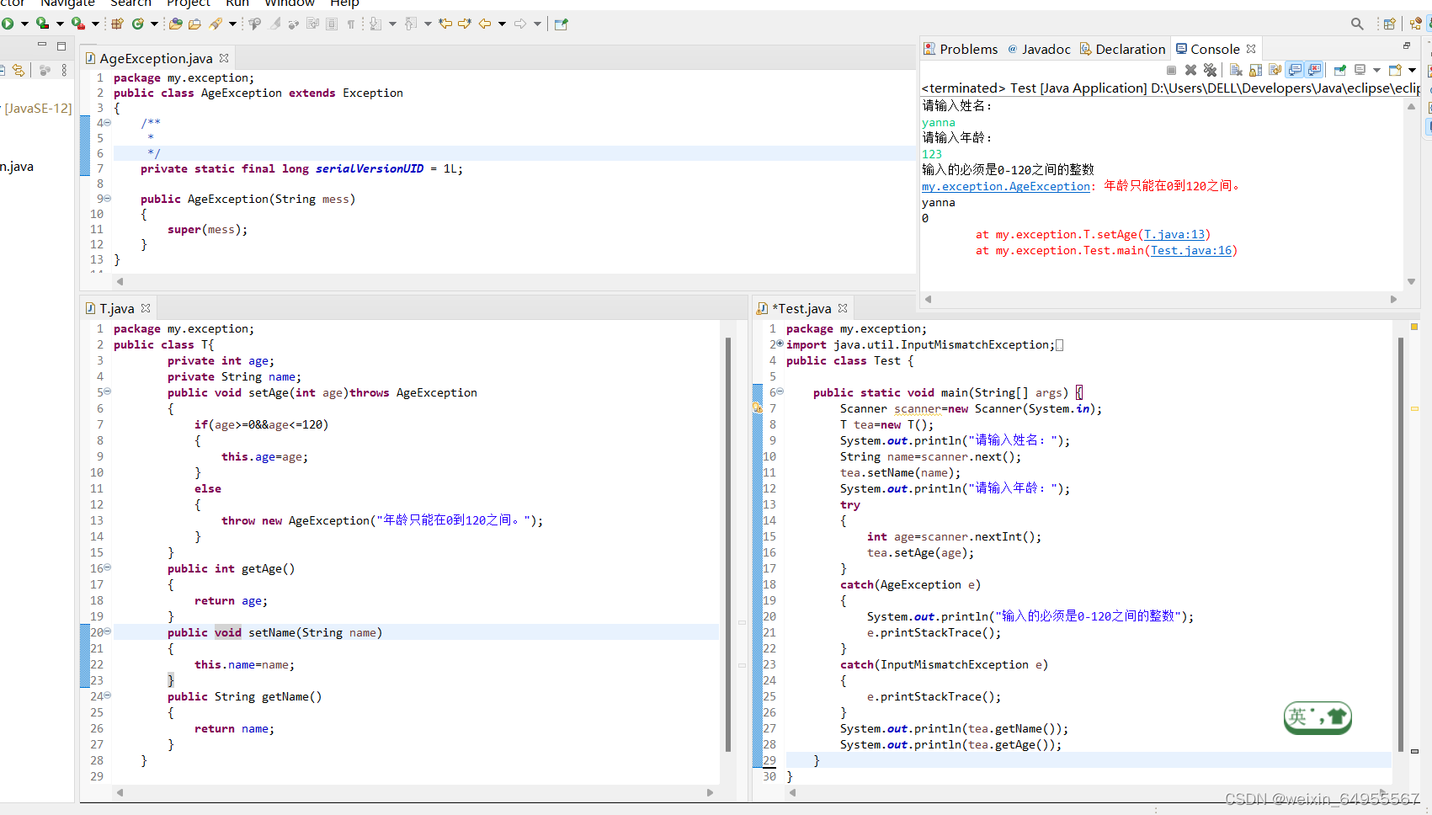
Task: Toggle Show Console on Standard Out
Action: 1295,70
